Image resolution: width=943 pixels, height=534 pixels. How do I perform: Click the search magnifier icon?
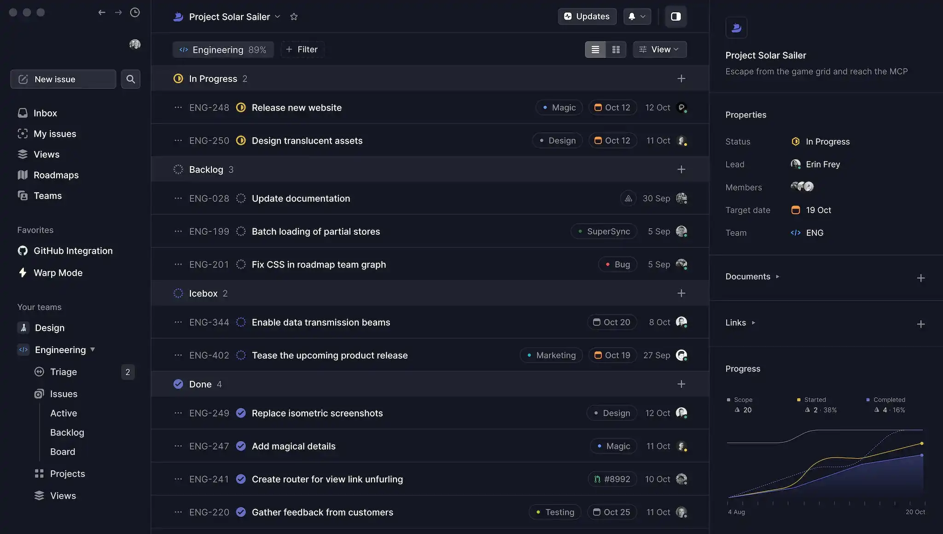[x=131, y=79]
